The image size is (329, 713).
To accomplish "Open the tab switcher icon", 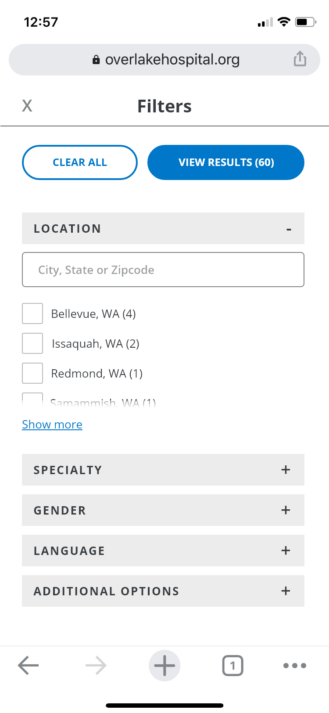I will (233, 666).
